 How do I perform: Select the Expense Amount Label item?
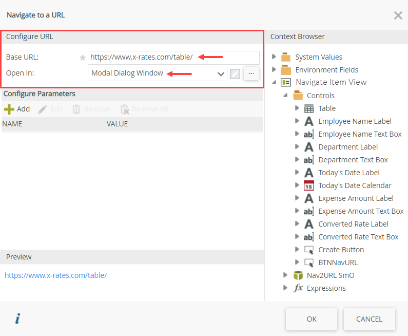click(356, 198)
